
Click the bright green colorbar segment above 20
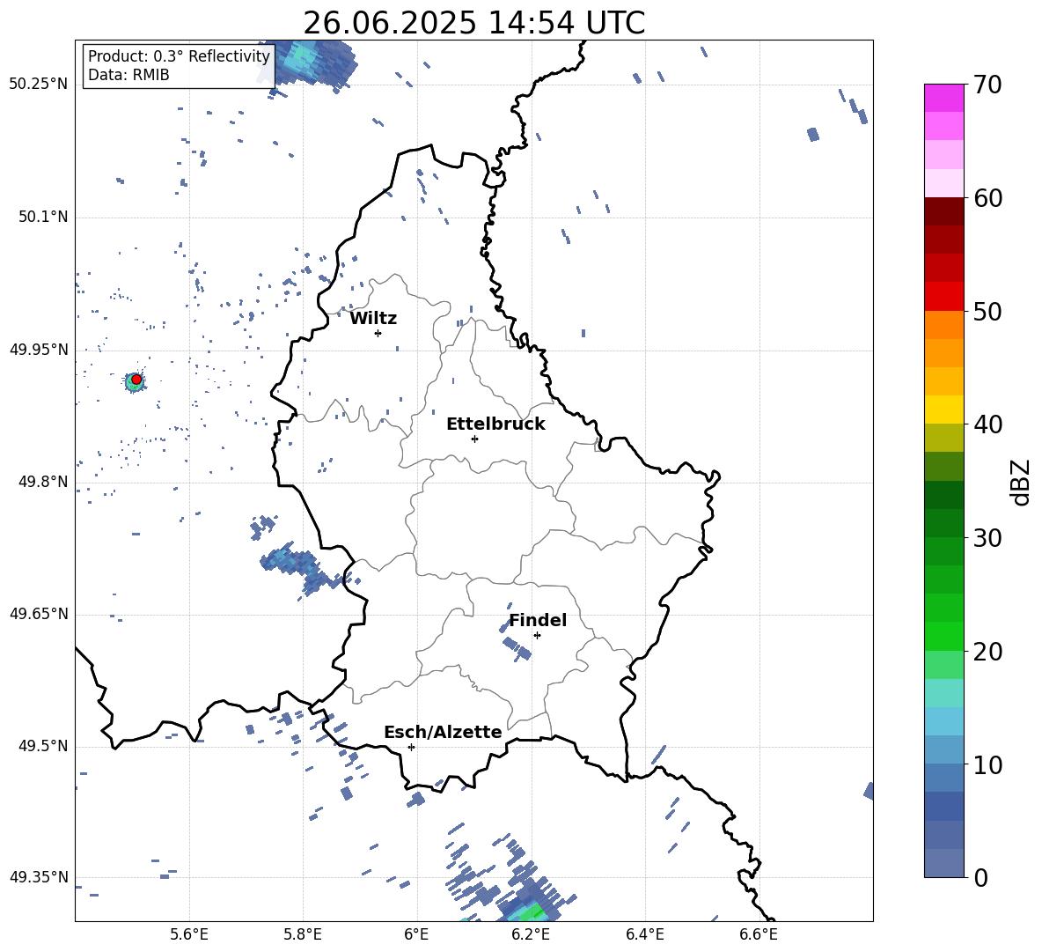943,636
